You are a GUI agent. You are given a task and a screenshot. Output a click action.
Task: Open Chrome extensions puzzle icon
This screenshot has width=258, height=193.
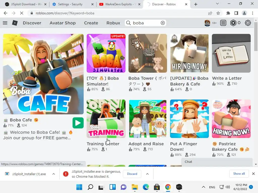228,13
